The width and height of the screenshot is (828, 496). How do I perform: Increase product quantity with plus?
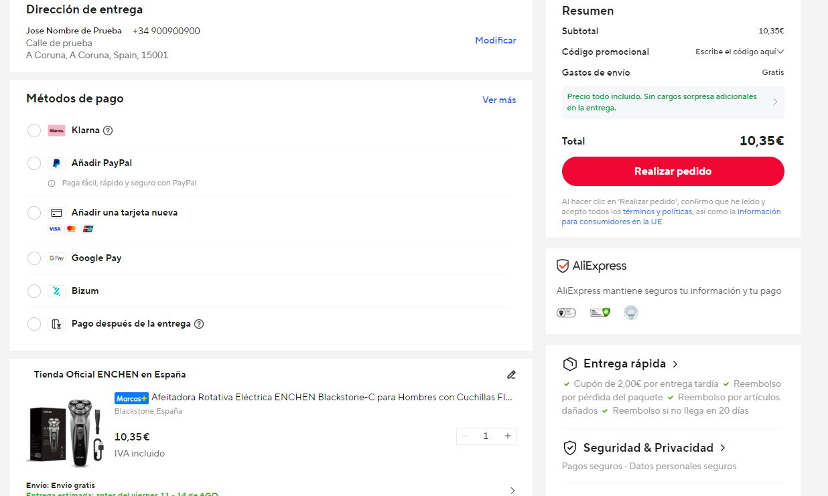tap(508, 436)
